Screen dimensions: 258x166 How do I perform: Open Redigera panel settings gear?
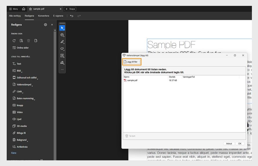45,25
